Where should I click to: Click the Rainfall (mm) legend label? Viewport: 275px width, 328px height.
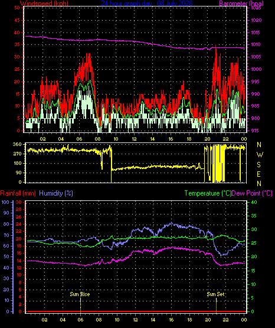[18, 193]
